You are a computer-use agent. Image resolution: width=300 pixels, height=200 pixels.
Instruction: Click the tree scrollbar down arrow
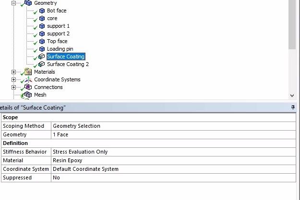292,95
